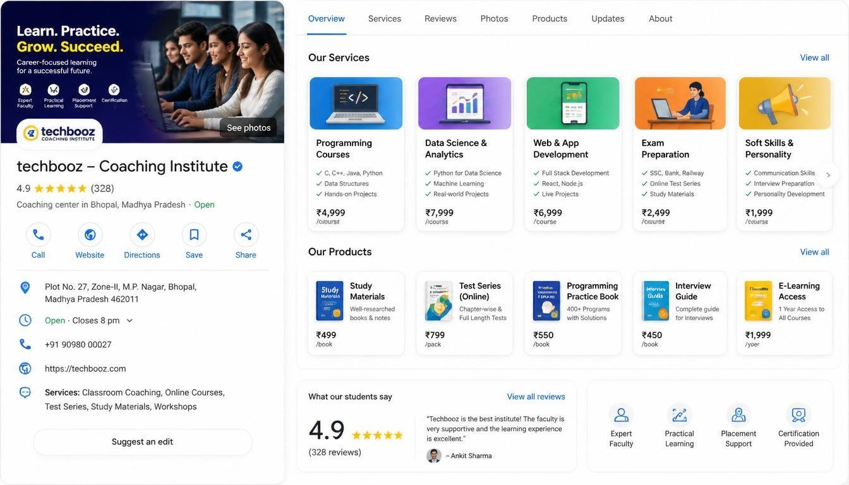Screen dimensions: 849x485
Task: Open the Photos tab
Action: point(494,18)
